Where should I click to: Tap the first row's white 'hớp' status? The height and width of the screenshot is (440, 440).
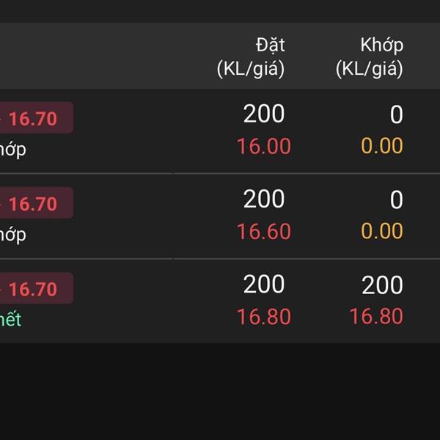point(12,150)
